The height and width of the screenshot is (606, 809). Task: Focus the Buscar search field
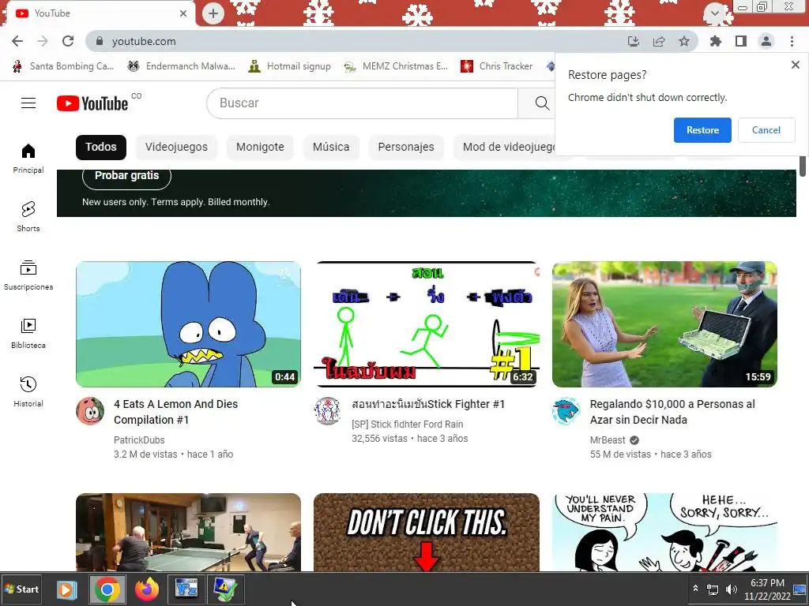[x=362, y=103]
